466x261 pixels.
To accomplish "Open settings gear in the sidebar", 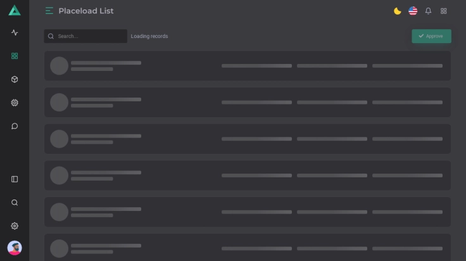I will click(15, 226).
